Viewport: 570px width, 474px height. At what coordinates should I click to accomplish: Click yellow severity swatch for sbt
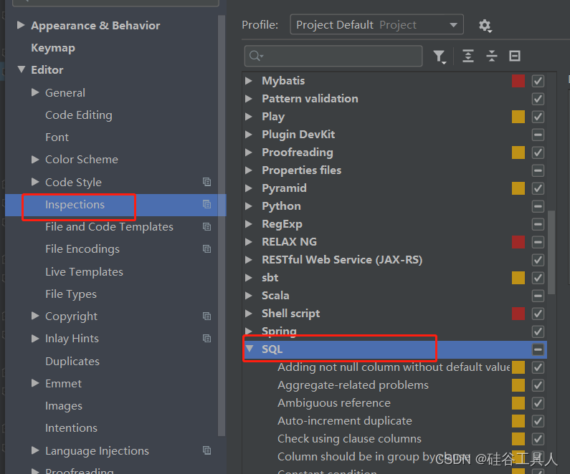coord(518,278)
